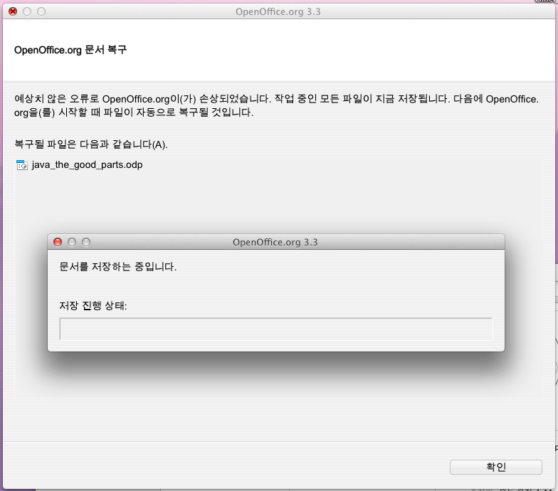Minimize the document-saving progress dialog

click(x=72, y=242)
